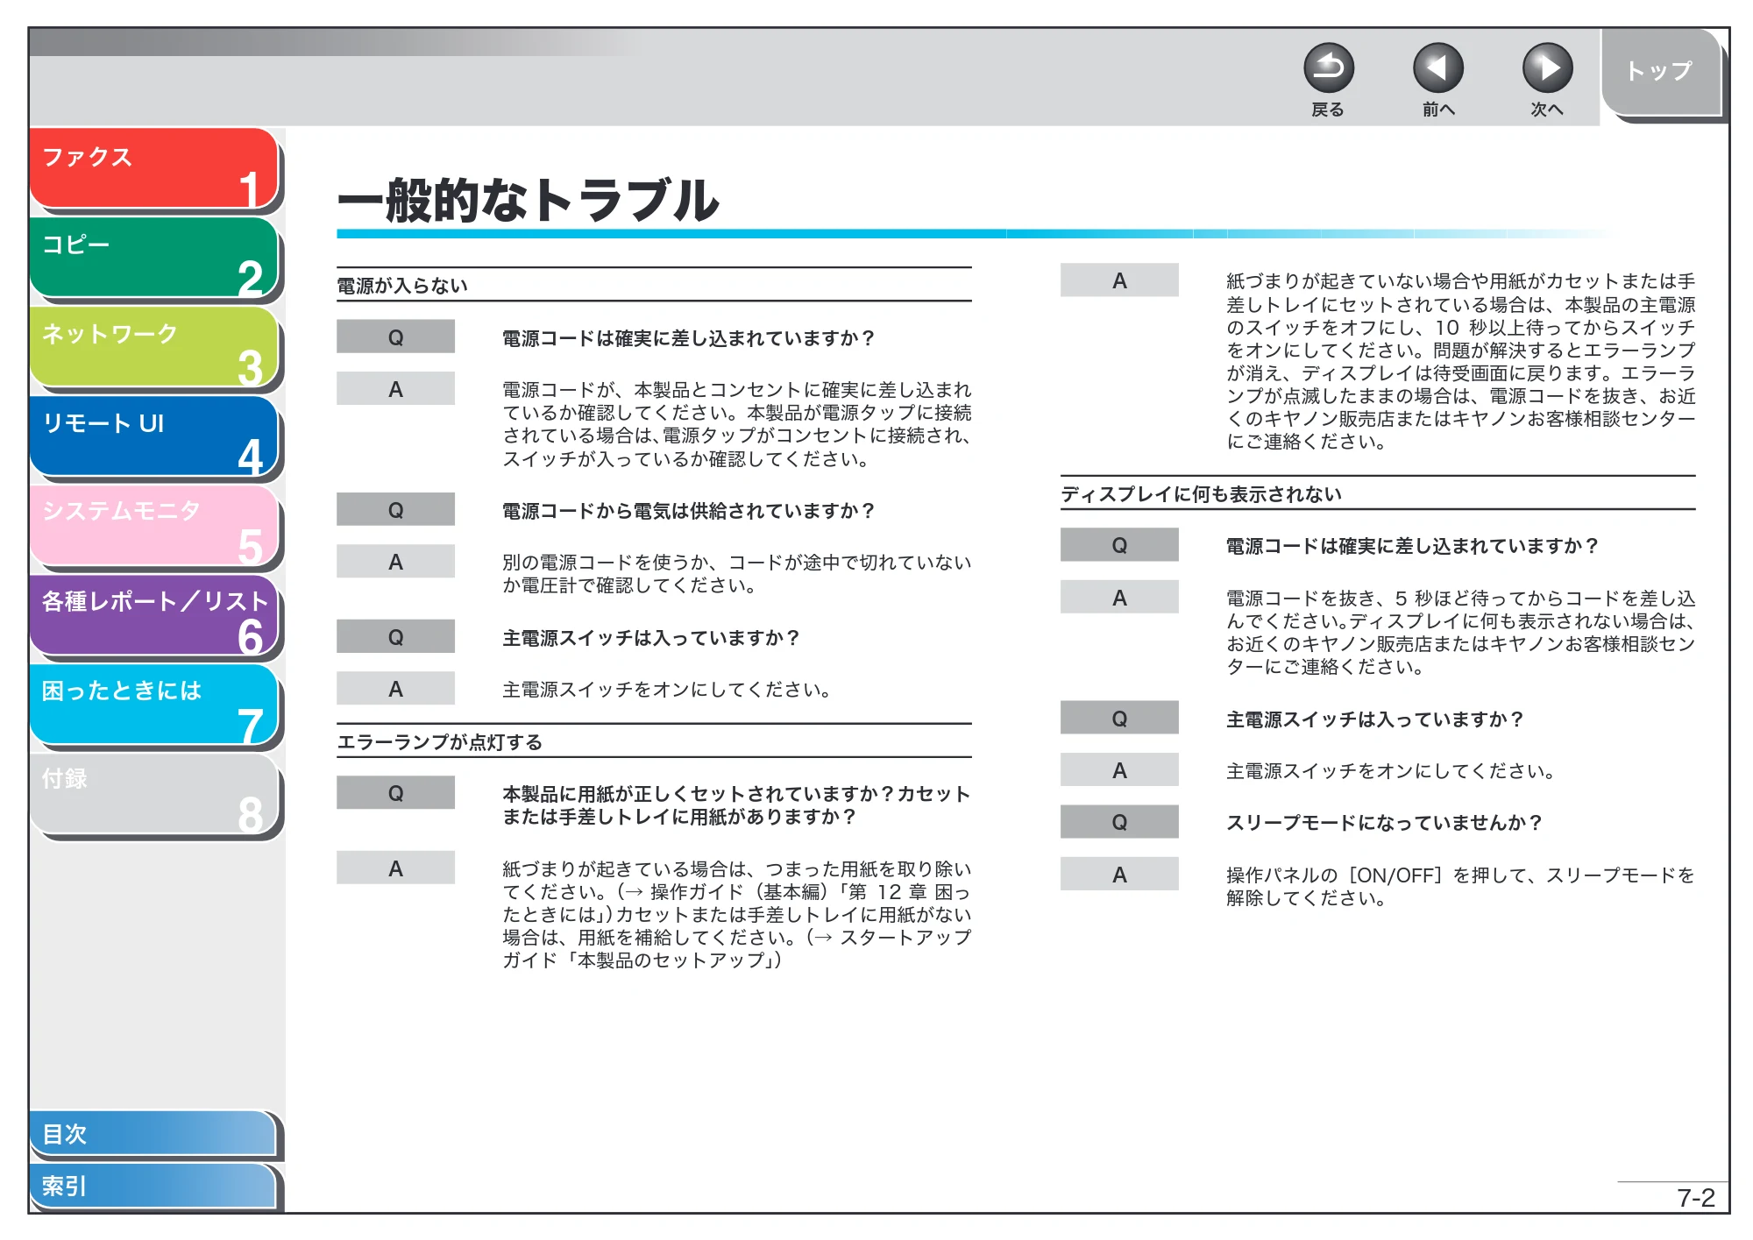Click answer about 操作パネルの [ON/OFF]

point(1460,886)
